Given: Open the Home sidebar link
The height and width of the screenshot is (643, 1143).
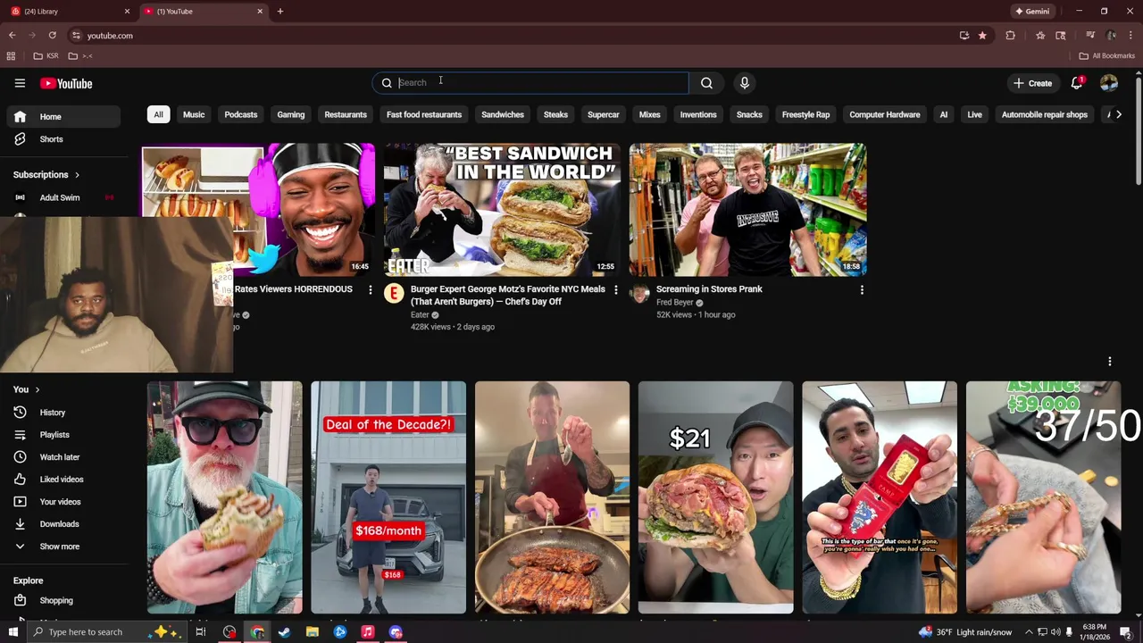Looking at the screenshot, I should click(63, 117).
